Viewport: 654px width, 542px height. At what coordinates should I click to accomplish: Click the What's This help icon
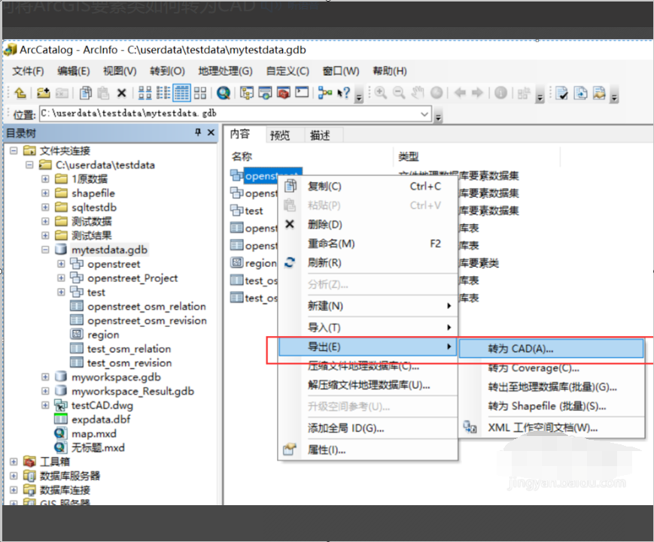tap(344, 92)
